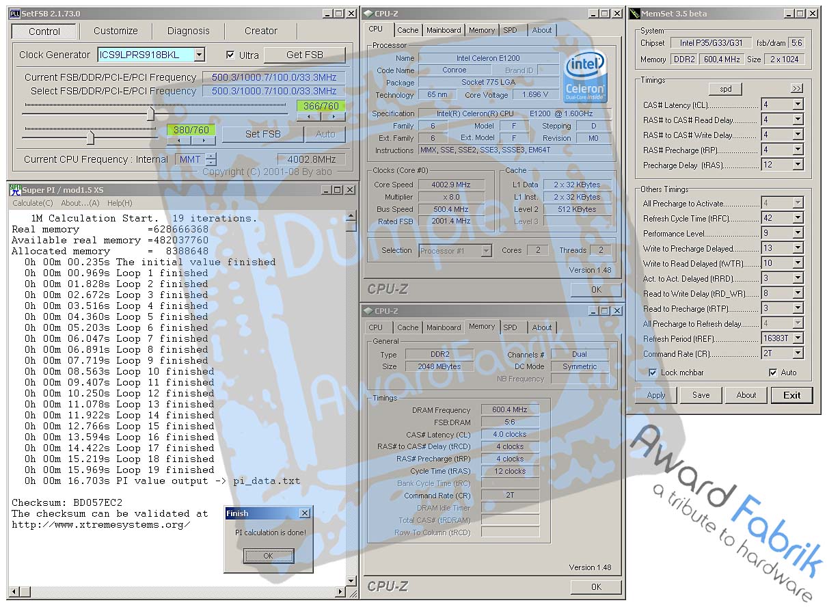Screen dimensions: 827x607
Task: Click the Current CPU Frequency field 4002.8MHz
Action: (312, 159)
